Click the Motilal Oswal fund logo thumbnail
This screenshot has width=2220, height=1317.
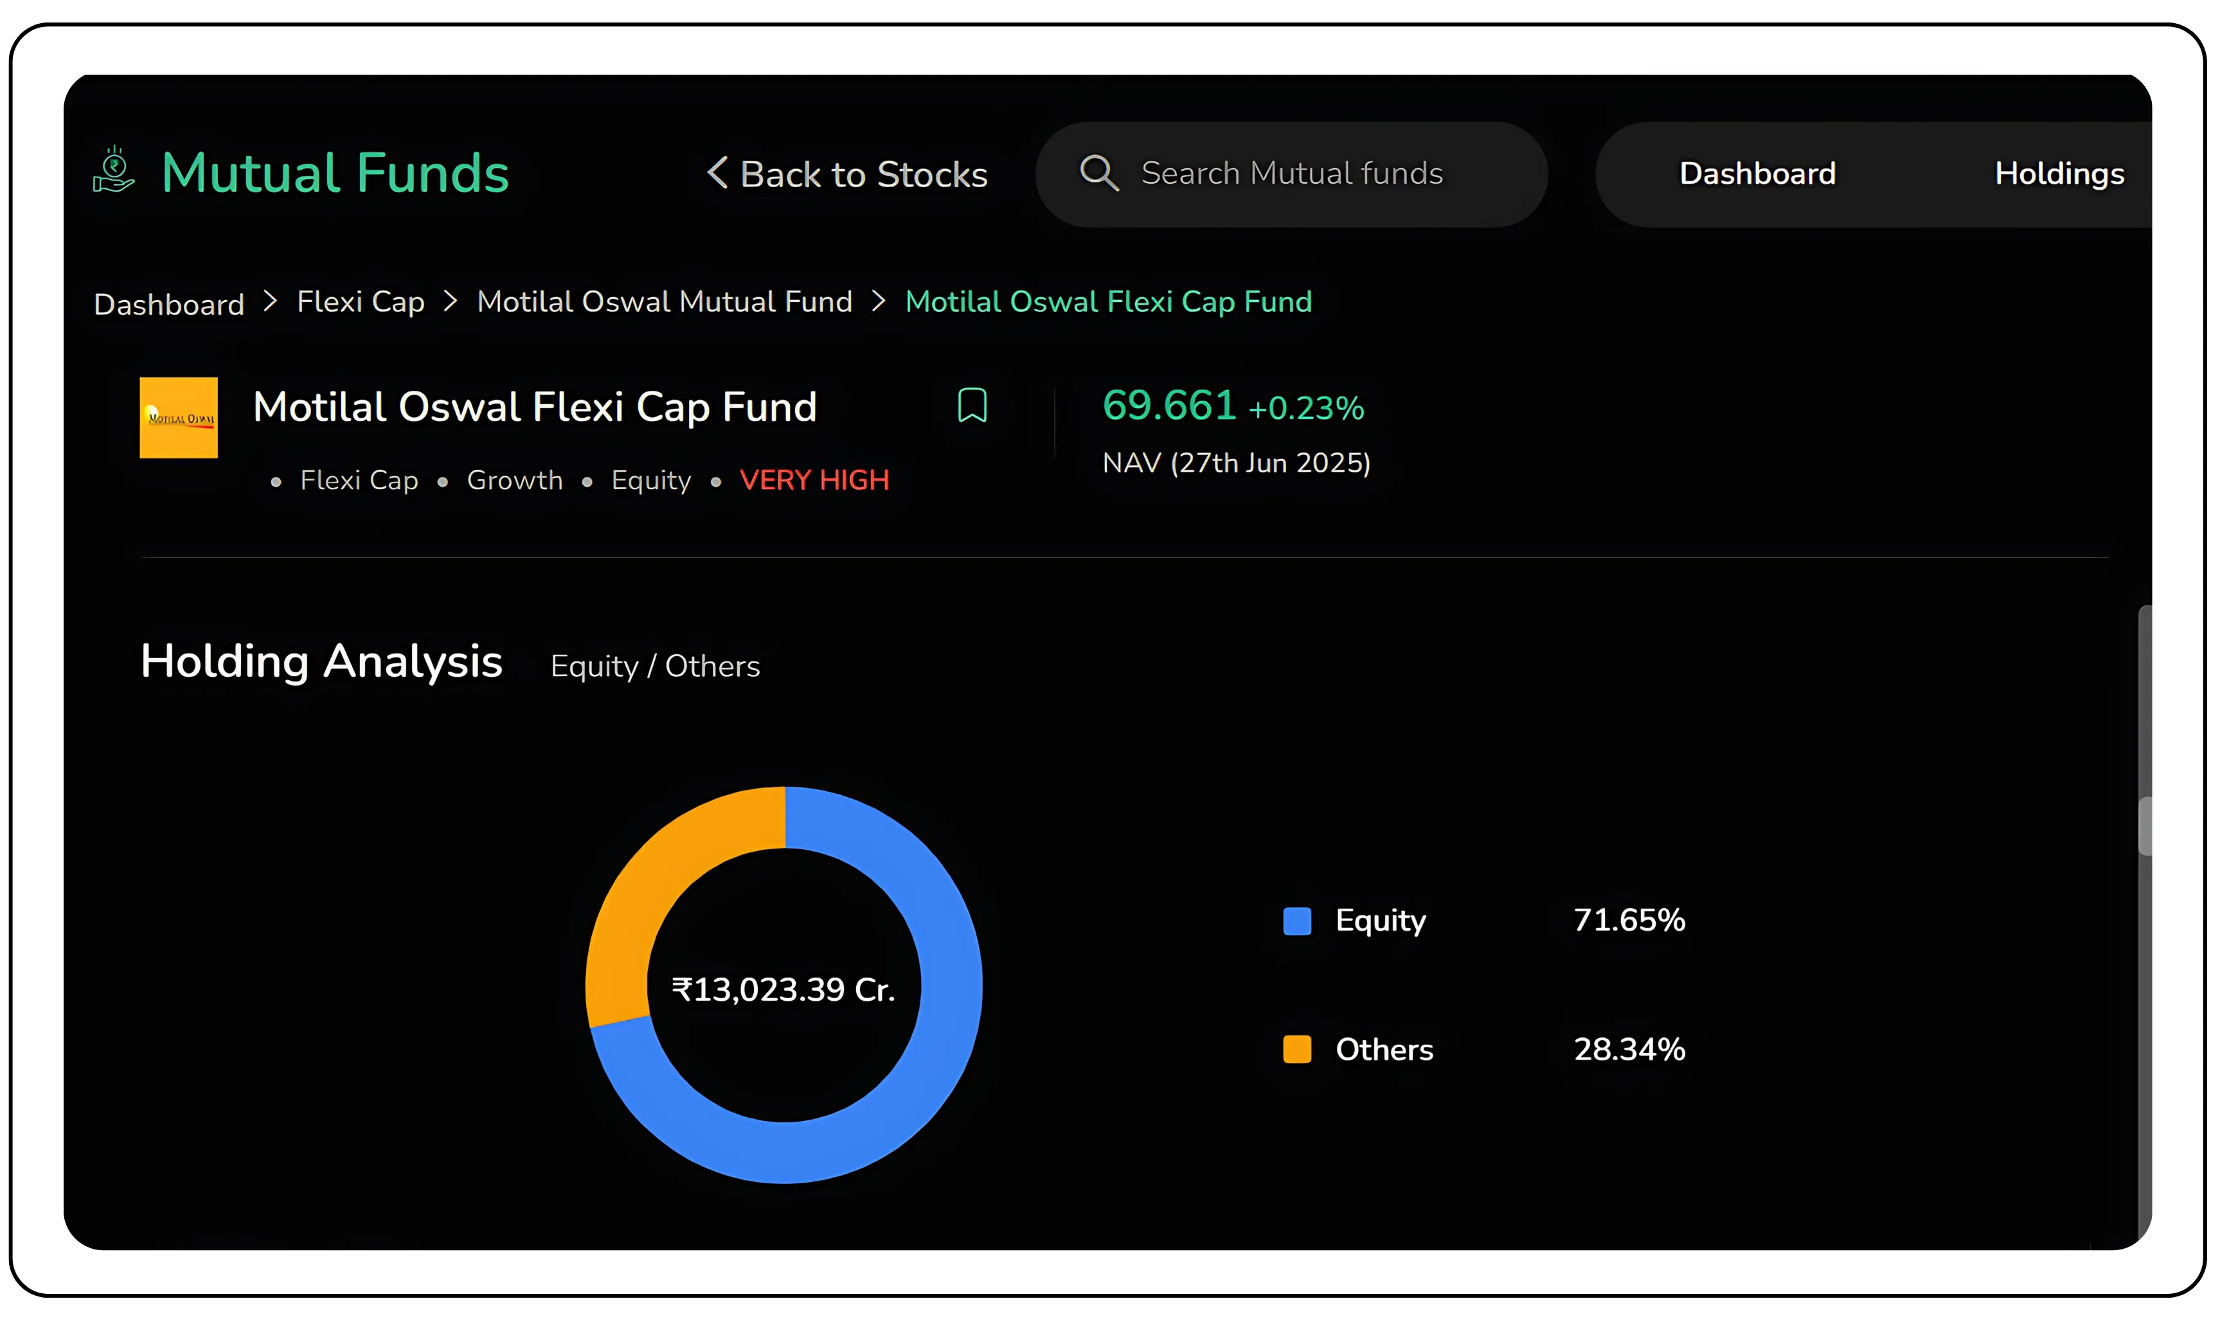[x=178, y=418]
